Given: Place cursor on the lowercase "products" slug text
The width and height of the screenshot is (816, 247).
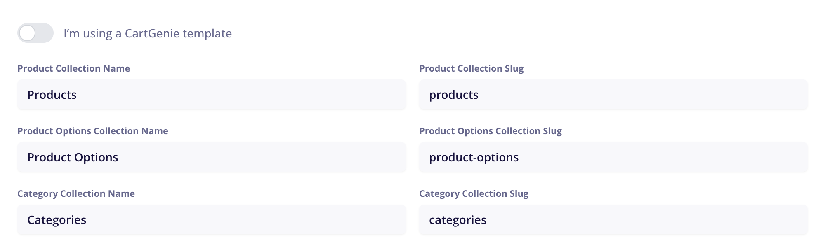Looking at the screenshot, I should [x=453, y=95].
